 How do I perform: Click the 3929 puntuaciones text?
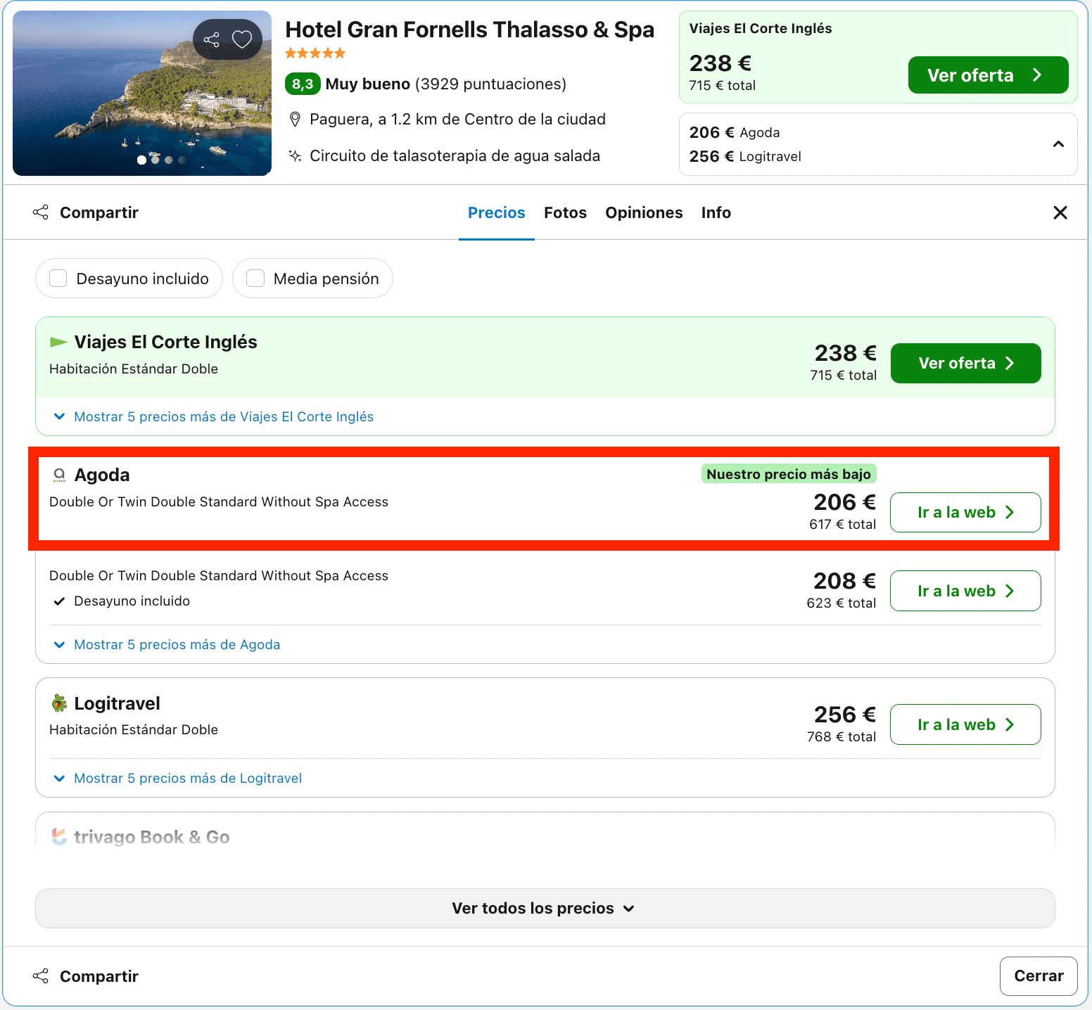click(x=490, y=84)
